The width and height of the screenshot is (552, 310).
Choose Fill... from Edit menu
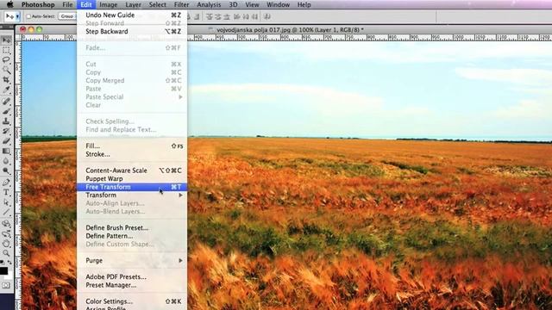coord(132,146)
